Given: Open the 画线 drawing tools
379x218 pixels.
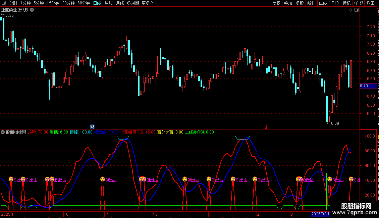Looking at the screenshot, I should pos(323,3).
